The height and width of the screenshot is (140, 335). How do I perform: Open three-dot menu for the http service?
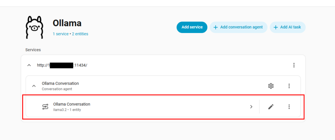(294, 65)
